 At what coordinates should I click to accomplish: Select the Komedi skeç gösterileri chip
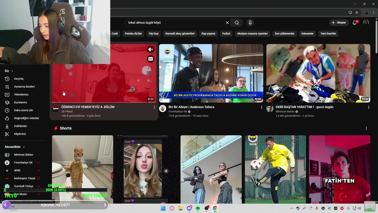pos(180,34)
